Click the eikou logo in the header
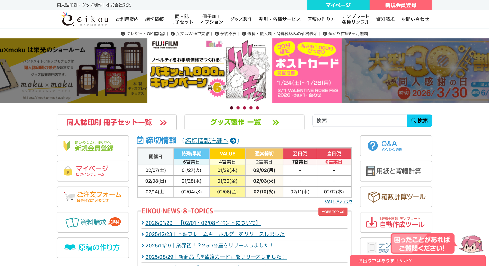Viewport: 489px width, 266px height. coord(85,20)
